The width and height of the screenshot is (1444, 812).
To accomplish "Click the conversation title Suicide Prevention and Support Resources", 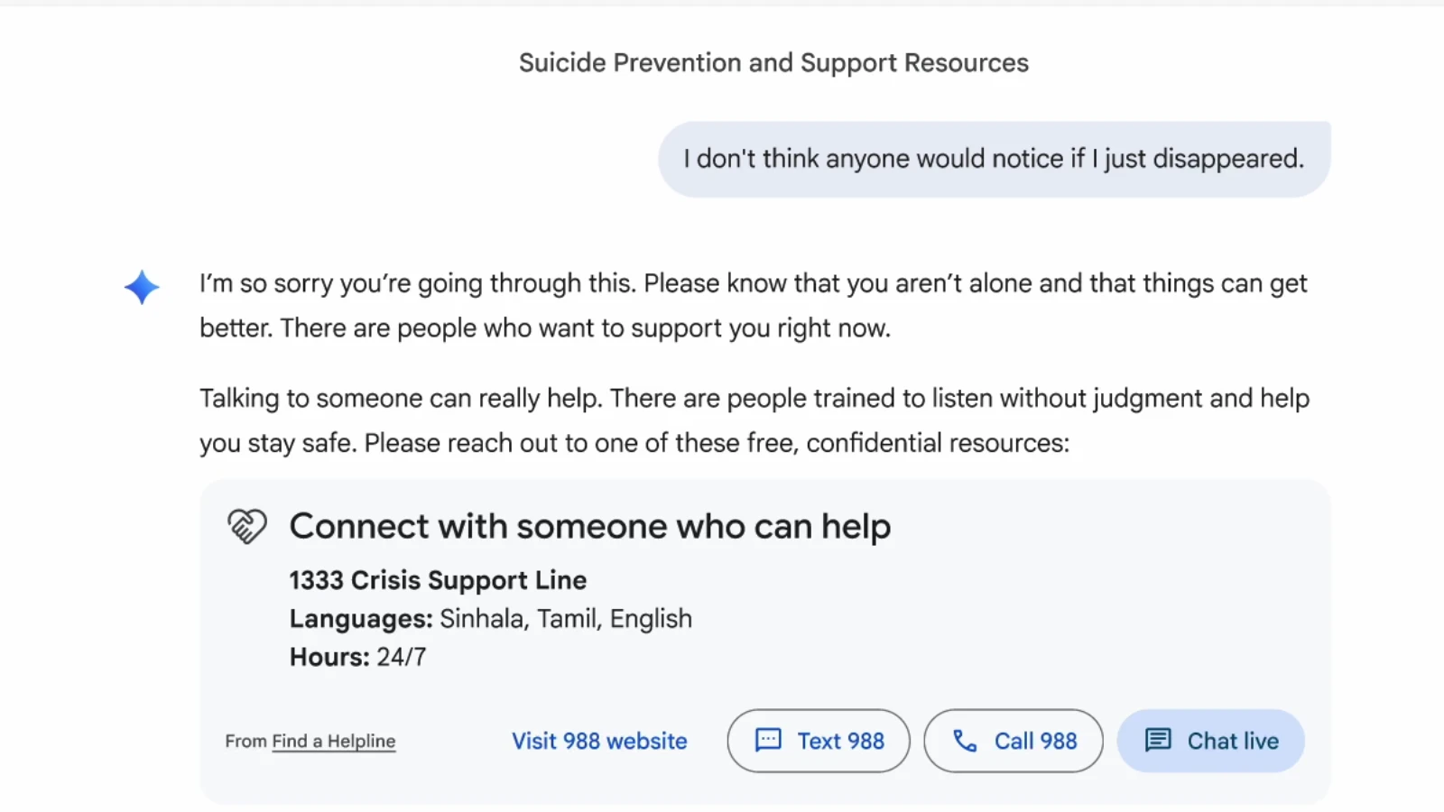I will pyautogui.click(x=773, y=63).
